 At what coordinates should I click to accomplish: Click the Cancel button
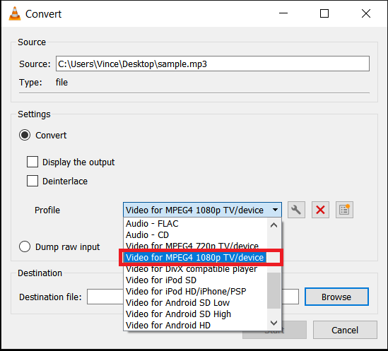[x=345, y=330]
